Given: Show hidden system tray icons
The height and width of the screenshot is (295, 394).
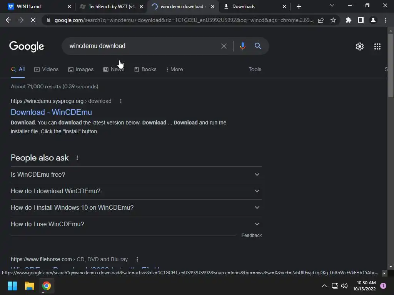Looking at the screenshot, I should click(324, 286).
